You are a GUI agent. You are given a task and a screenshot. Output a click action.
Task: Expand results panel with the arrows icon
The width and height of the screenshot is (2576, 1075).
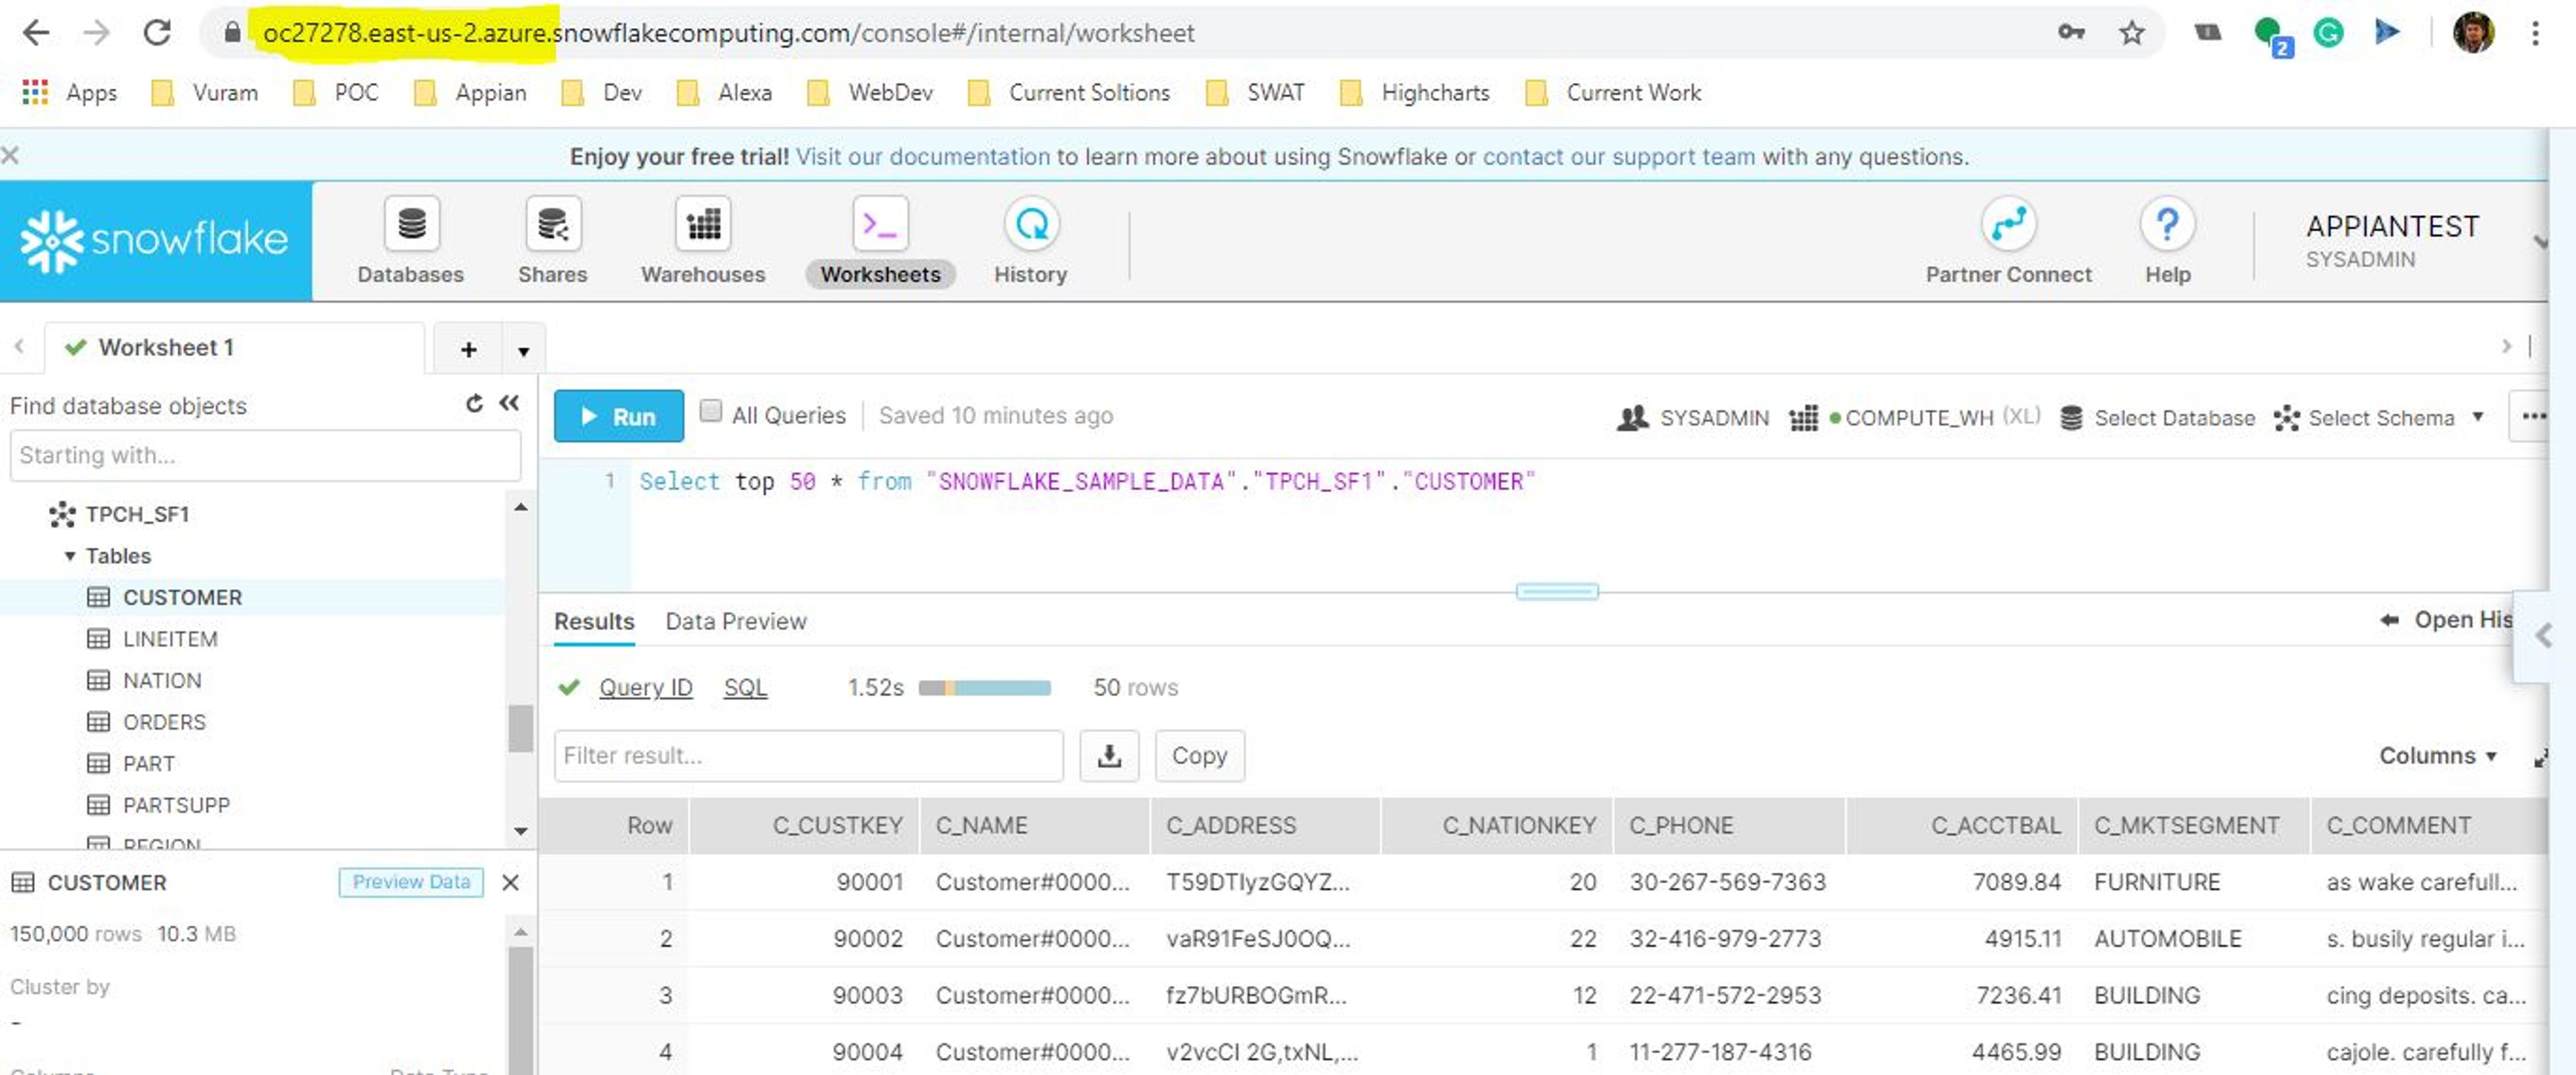[2540, 758]
